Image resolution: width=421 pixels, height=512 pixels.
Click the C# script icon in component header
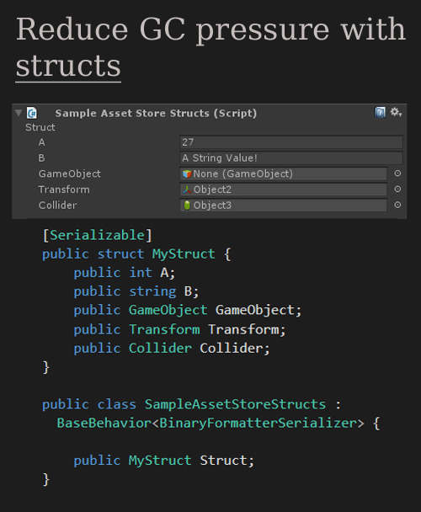32,113
